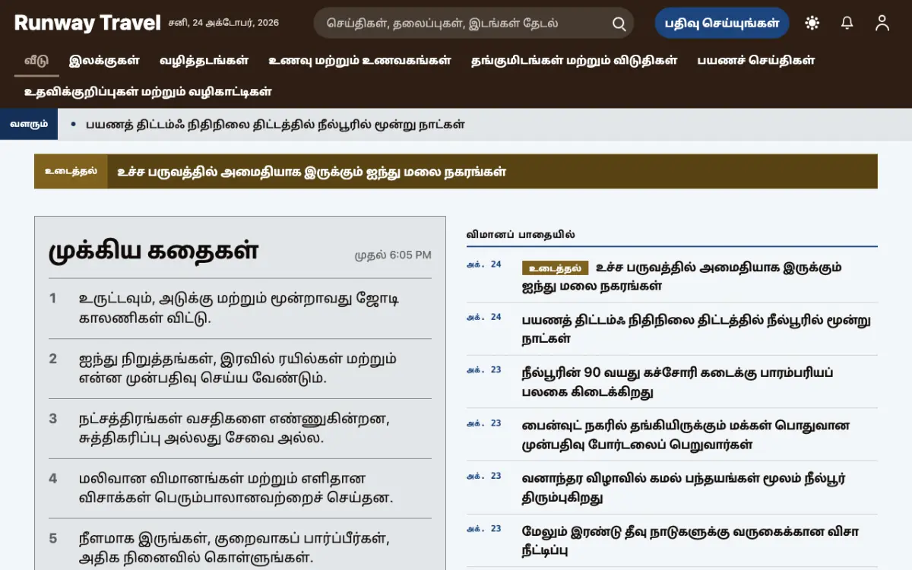This screenshot has width=912, height=570.
Task: Open story வனாந்தர விழாவில் கமல் பந்தயங்கள்
Action: click(684, 488)
